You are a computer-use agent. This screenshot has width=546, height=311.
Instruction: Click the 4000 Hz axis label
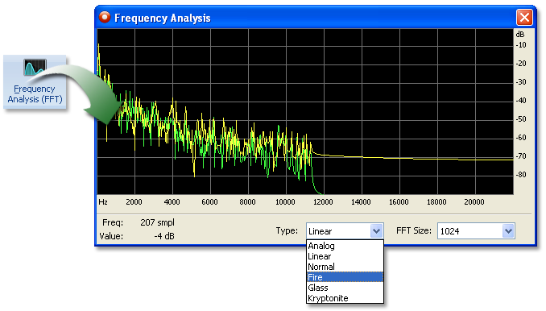pyautogui.click(x=172, y=202)
